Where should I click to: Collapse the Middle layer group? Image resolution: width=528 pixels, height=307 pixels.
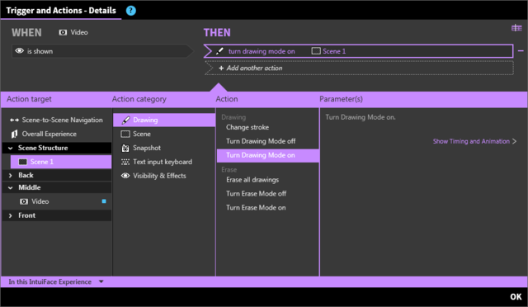click(x=11, y=187)
